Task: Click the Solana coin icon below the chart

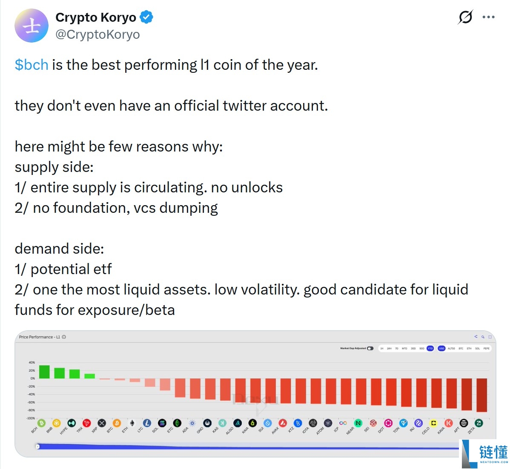Action: (162, 423)
